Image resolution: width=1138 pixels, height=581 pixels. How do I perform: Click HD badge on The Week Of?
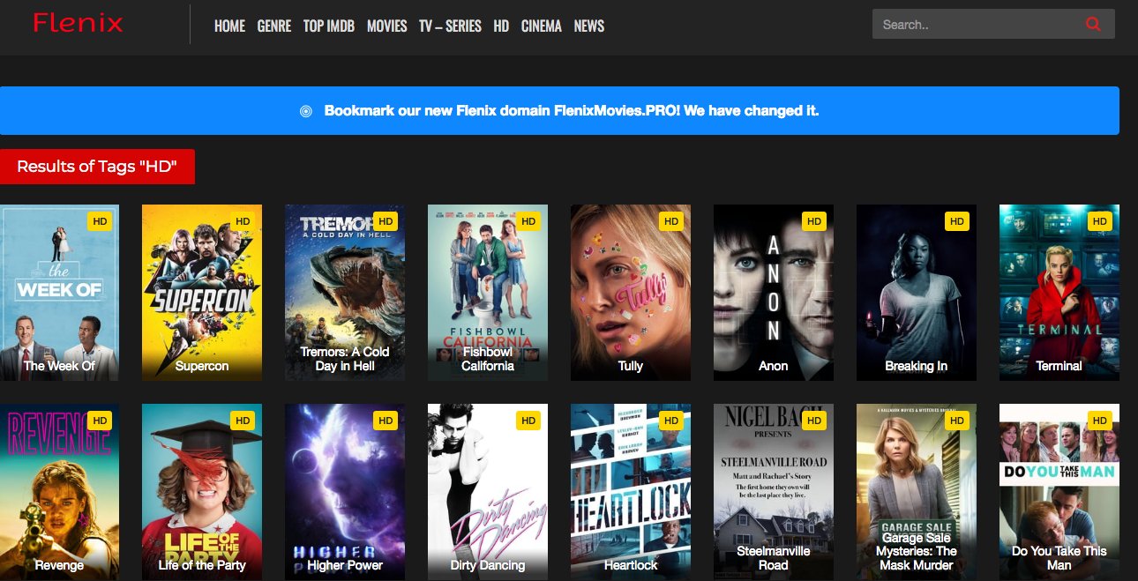coord(100,221)
